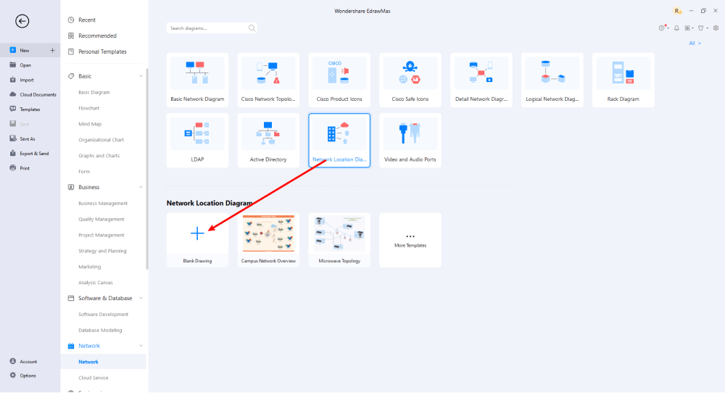Open the Microwave Topology template
The width and height of the screenshot is (725, 393).
point(339,240)
